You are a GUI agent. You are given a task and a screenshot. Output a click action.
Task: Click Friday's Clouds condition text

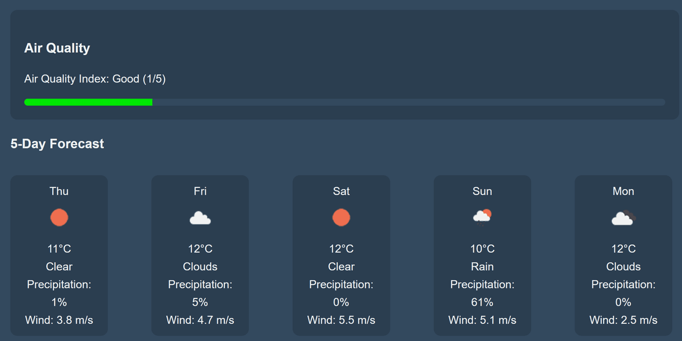tap(200, 267)
